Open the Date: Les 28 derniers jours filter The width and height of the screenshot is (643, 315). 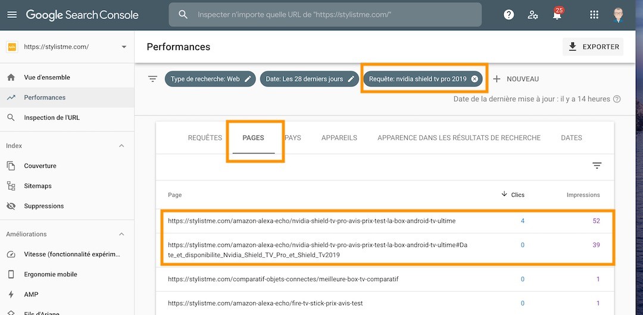(309, 79)
